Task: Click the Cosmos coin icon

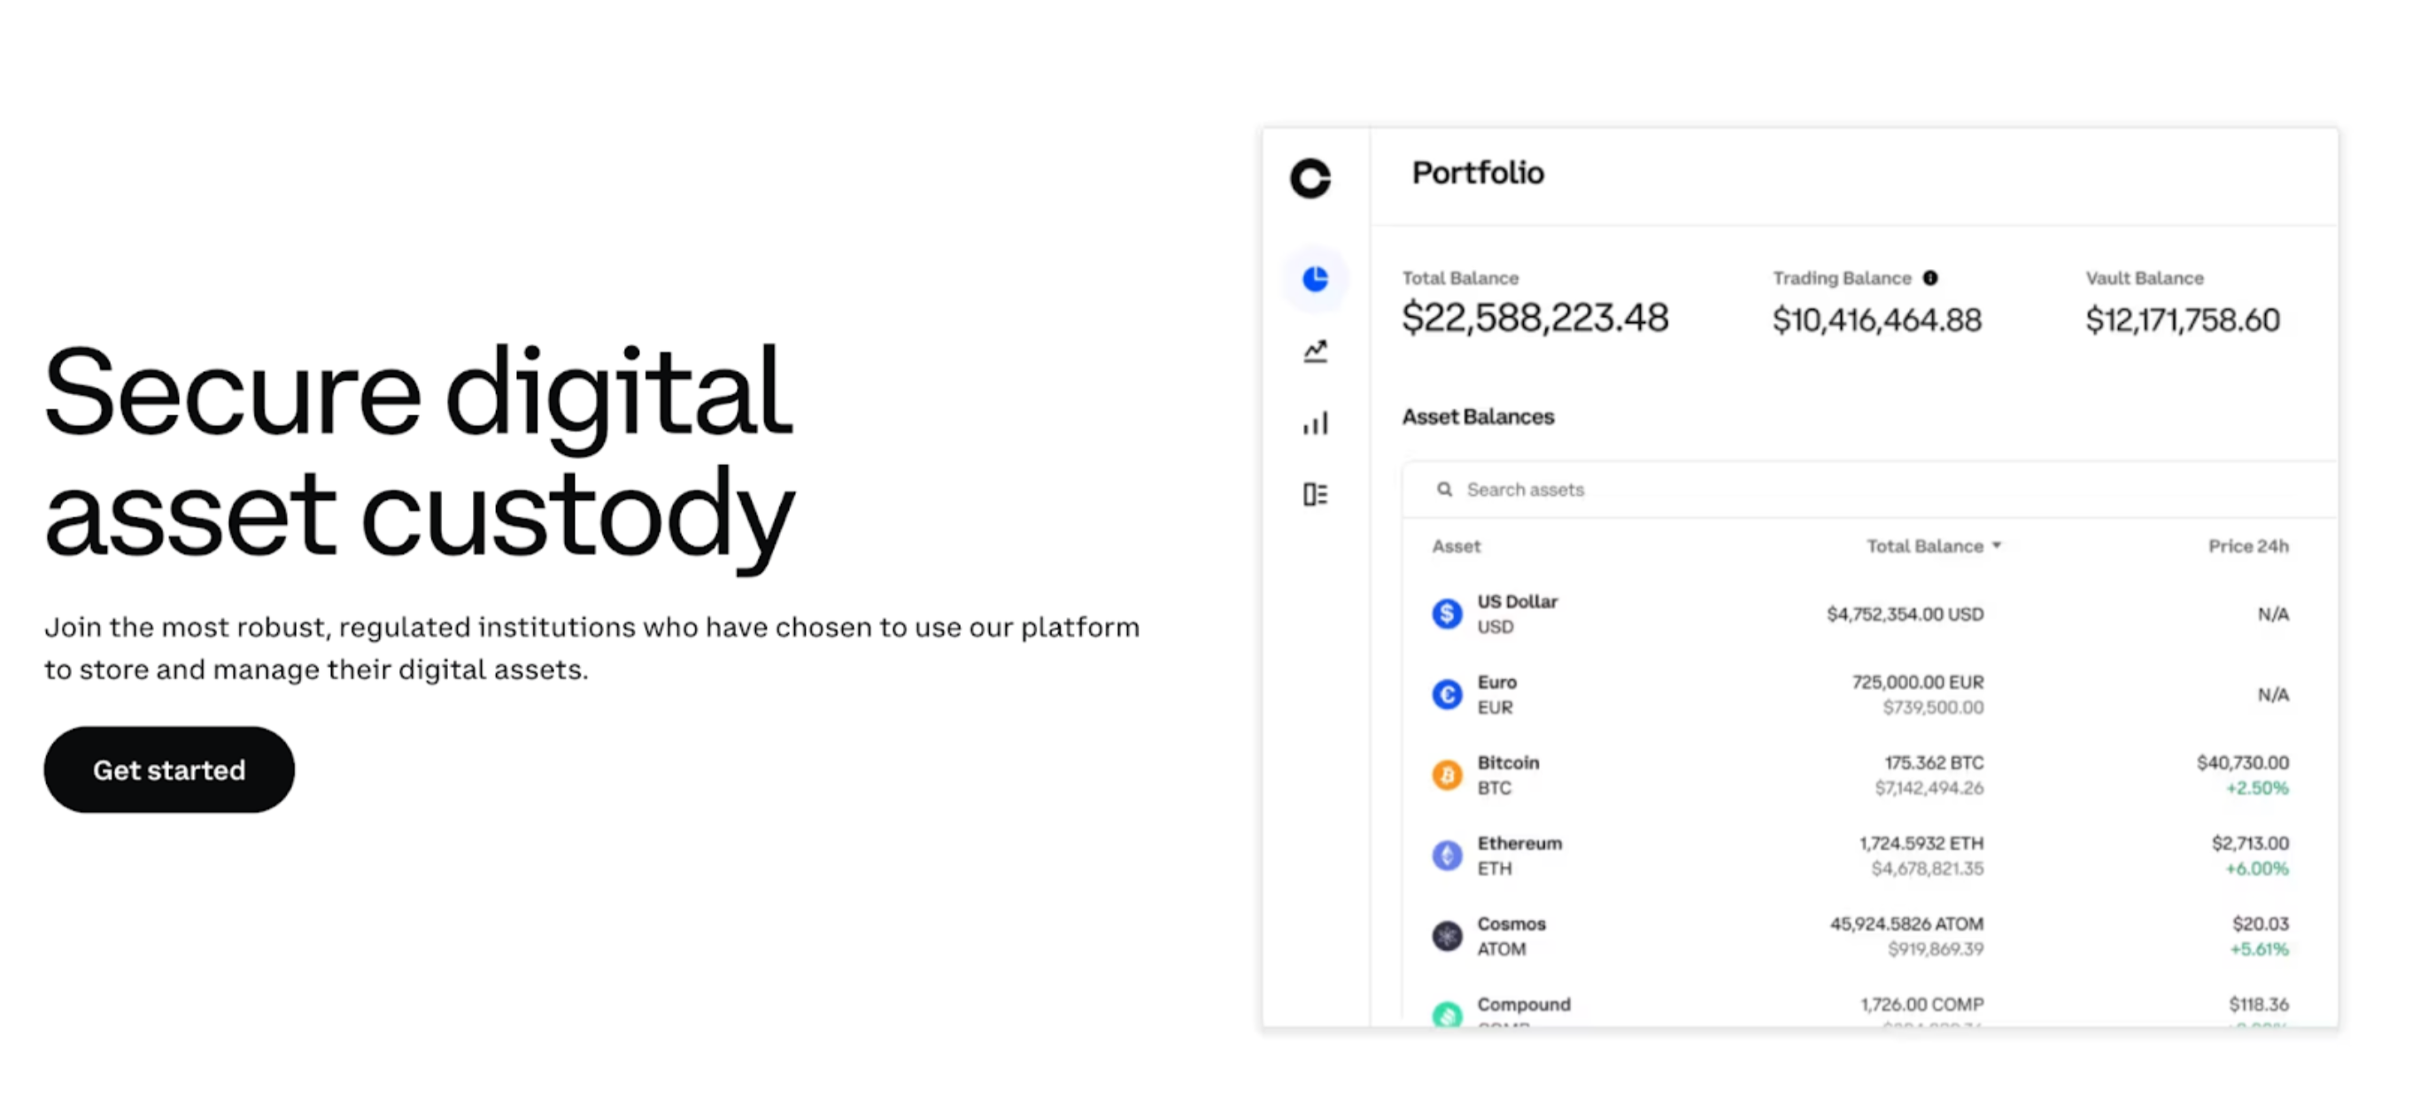Action: click(1446, 936)
